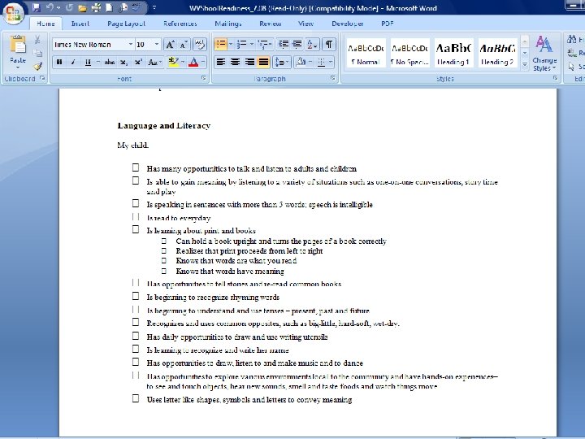Switch to the Insert tab
Screen dimensions: 585x439
click(80, 24)
